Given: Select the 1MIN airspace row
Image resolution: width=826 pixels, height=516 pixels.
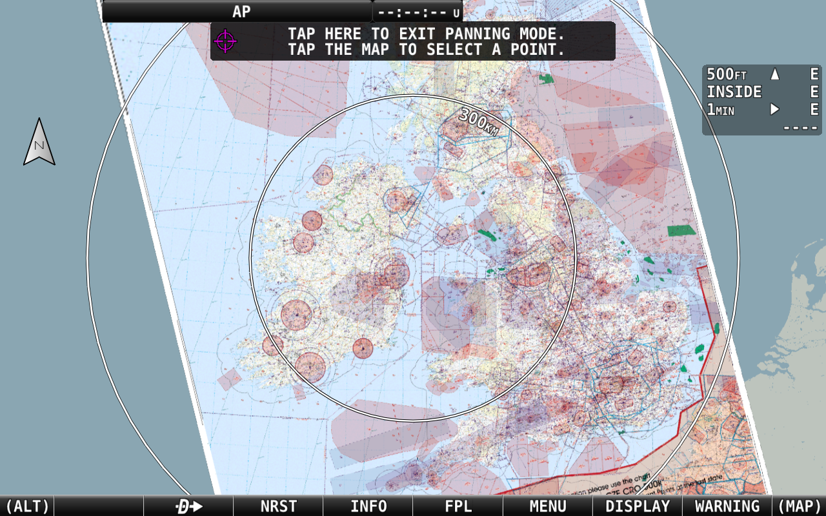Looking at the screenshot, I should (x=762, y=110).
